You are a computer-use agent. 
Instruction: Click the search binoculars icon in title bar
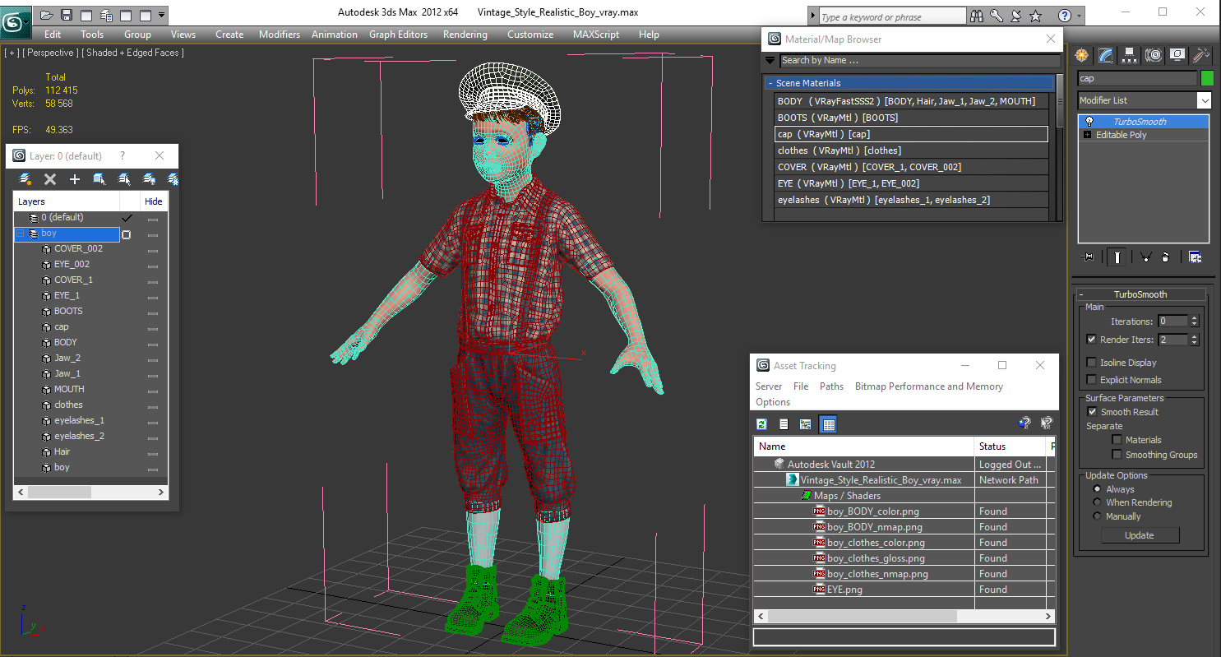click(x=977, y=16)
